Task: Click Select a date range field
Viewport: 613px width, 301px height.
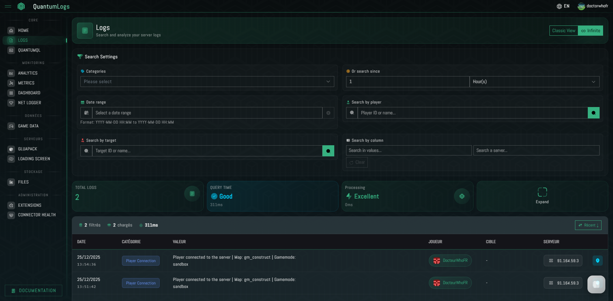Action: click(207, 113)
